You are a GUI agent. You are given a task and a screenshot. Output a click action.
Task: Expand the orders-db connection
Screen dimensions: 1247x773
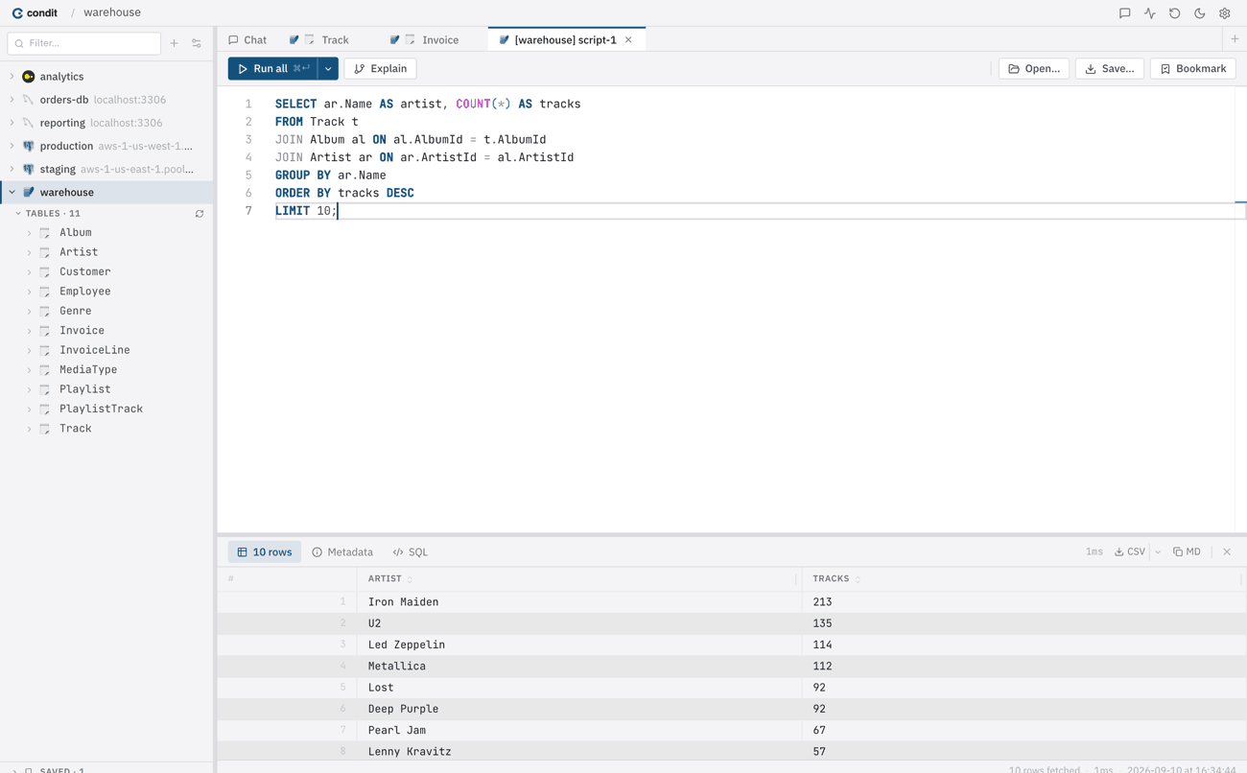(x=12, y=100)
